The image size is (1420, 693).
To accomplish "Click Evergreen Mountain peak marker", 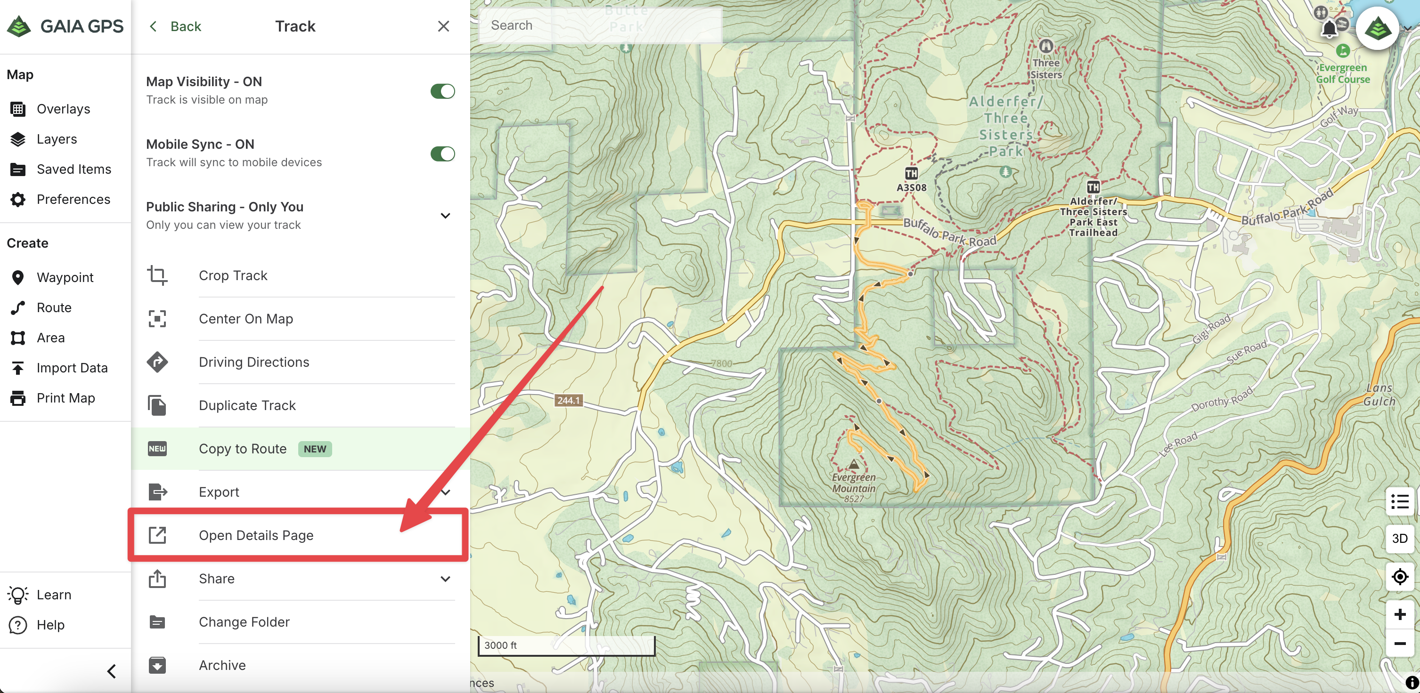I will 854,464.
